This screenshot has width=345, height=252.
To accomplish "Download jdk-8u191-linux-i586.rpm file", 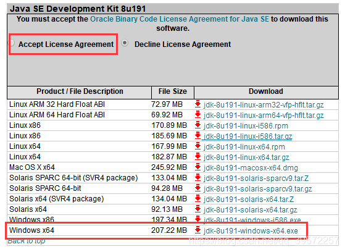I will click(x=246, y=126).
